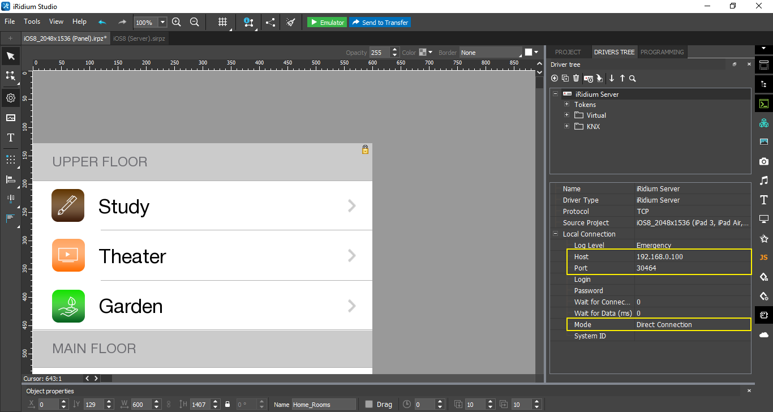
Task: Expand the KNX folder in the driver tree
Action: click(567, 126)
